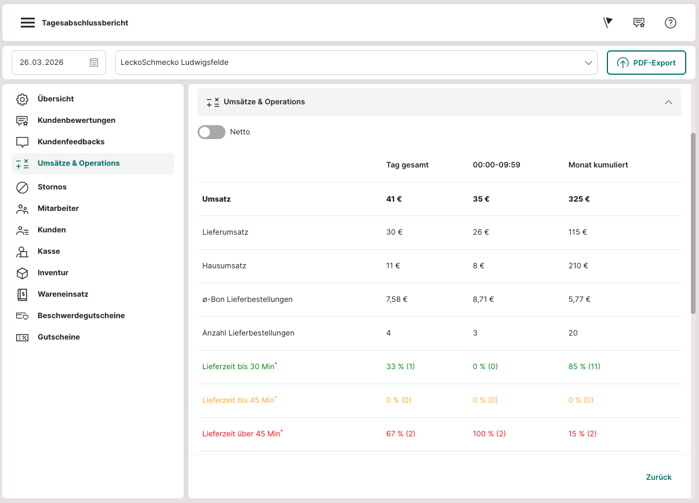Click the flag icon in header
This screenshot has width=699, height=503.
607,23
